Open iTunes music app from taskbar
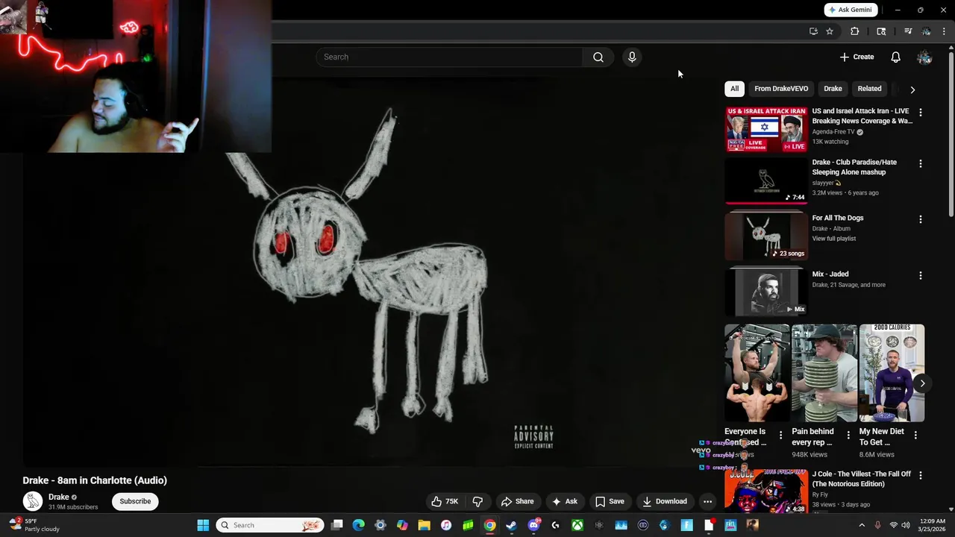The width and height of the screenshot is (955, 537). 445,525
